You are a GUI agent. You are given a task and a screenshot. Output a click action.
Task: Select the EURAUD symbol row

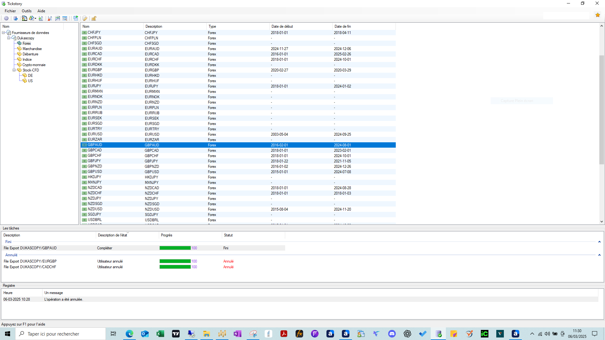pyautogui.click(x=238, y=49)
